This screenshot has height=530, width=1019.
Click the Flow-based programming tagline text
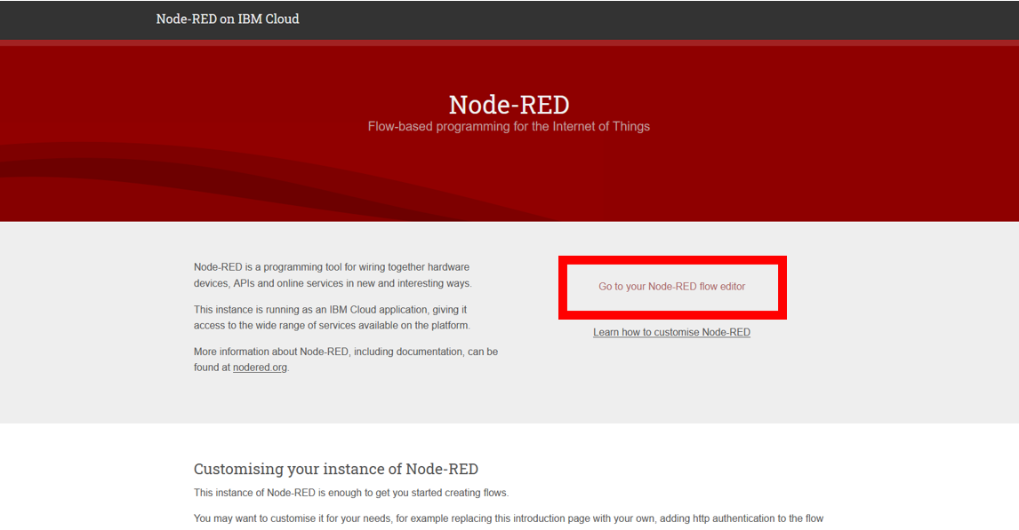click(x=509, y=126)
